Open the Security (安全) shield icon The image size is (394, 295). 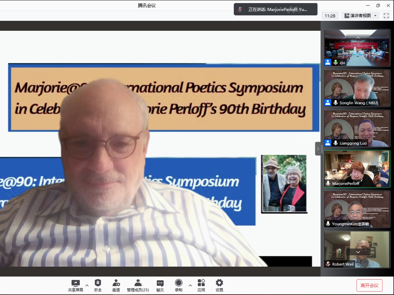(x=98, y=283)
